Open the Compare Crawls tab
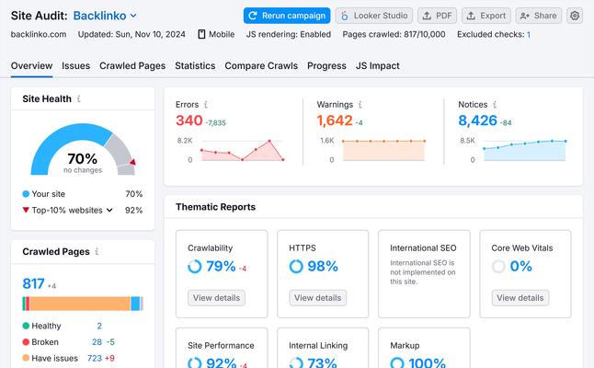 261,65
